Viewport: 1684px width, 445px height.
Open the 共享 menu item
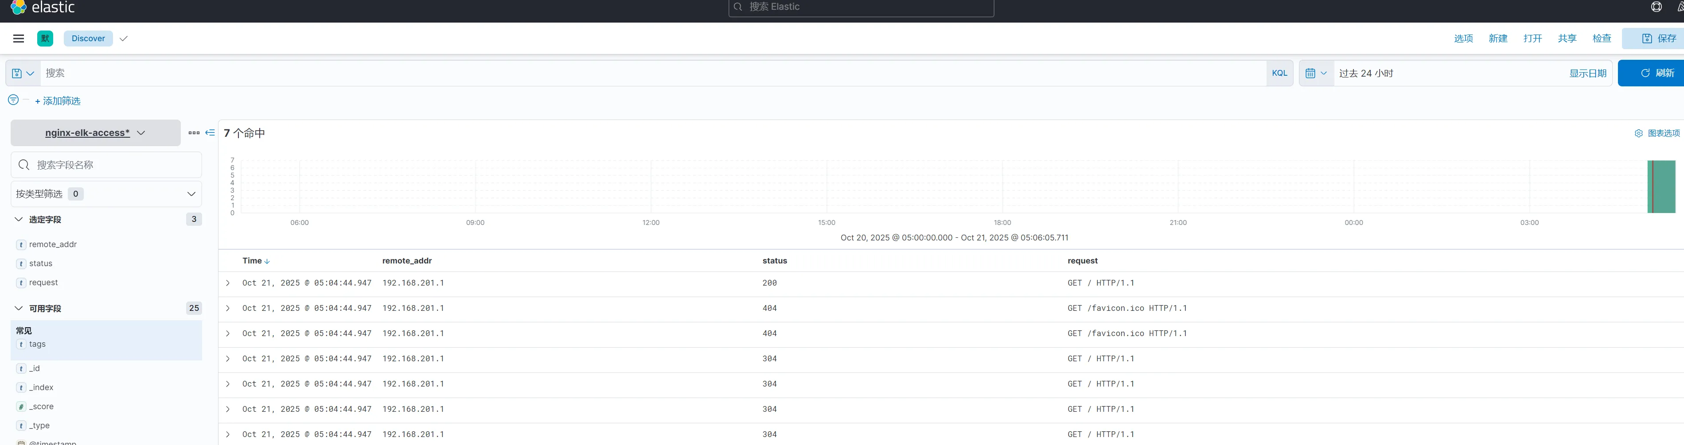pos(1566,39)
